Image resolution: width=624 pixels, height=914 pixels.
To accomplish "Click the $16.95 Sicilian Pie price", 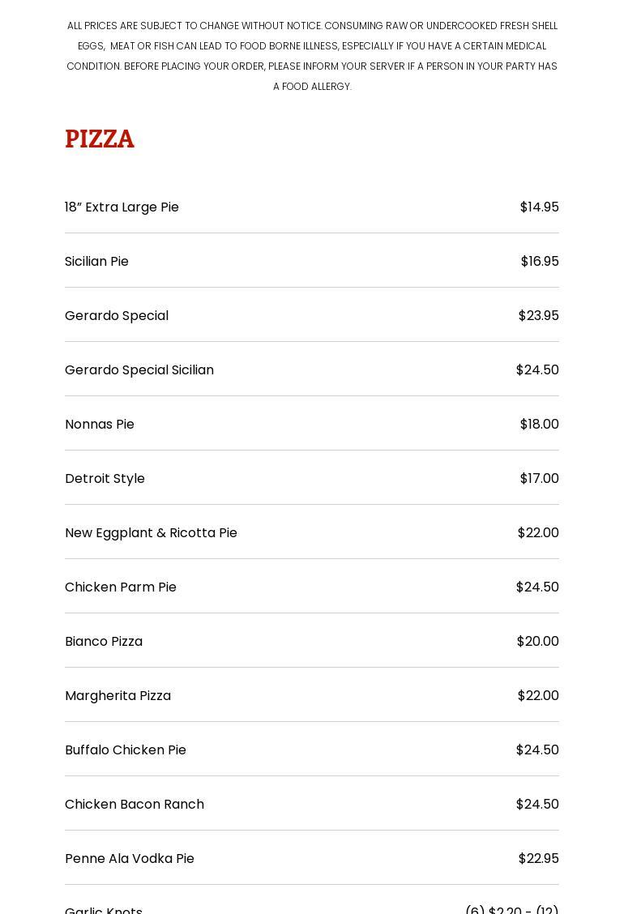I will pyautogui.click(x=540, y=262).
